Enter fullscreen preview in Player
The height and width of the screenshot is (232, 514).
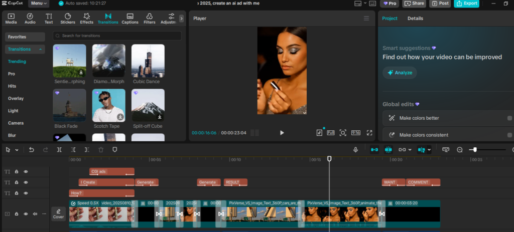coord(369,133)
